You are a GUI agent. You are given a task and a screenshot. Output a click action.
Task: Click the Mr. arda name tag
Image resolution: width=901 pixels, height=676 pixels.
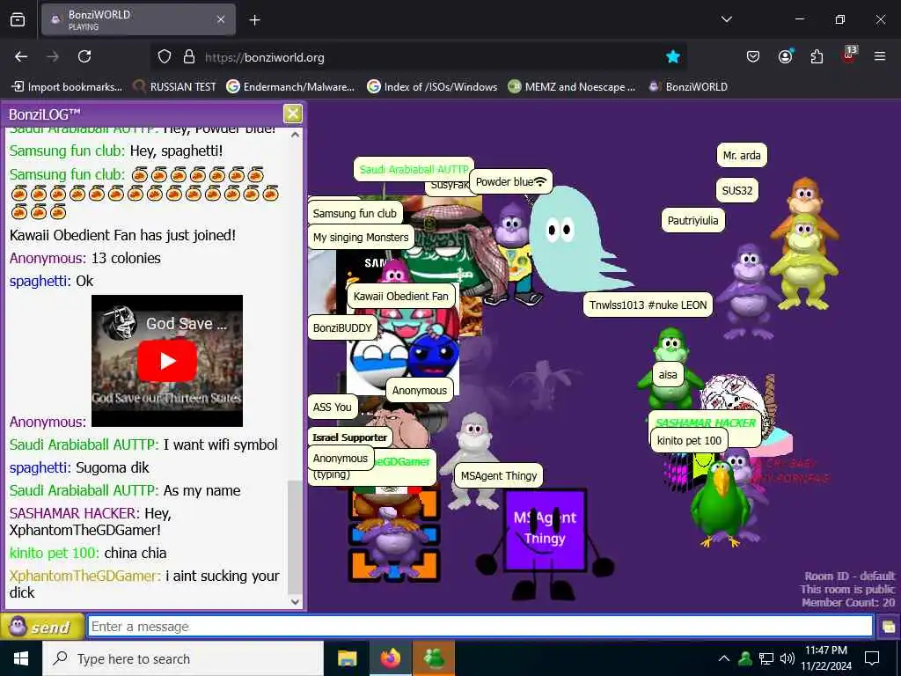pos(741,155)
